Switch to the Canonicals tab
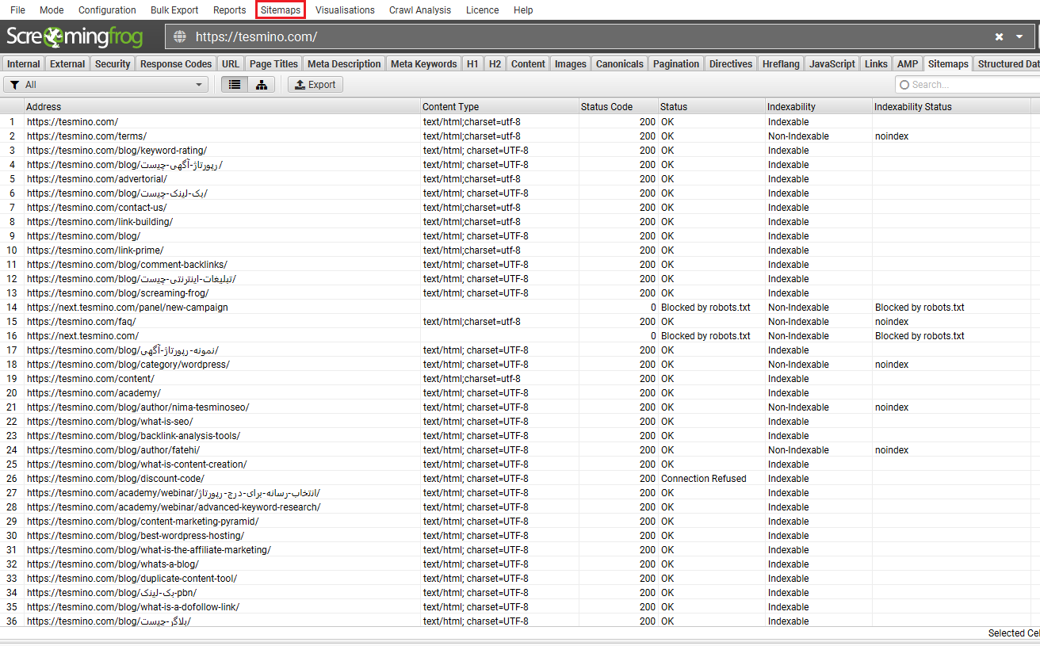 (620, 64)
